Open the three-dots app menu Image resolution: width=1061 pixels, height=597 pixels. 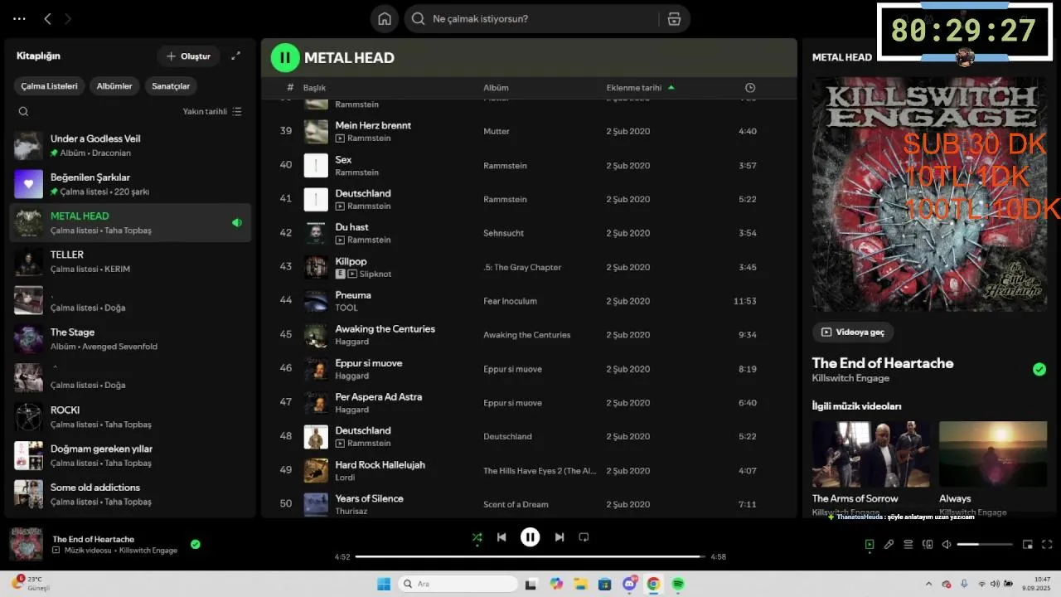19,18
